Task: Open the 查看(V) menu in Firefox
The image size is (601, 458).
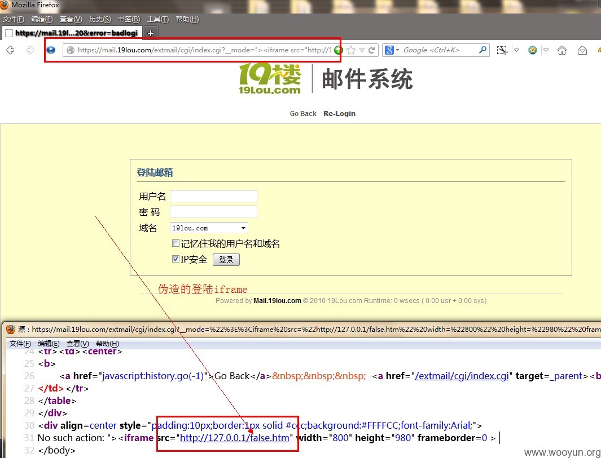Action: click(x=71, y=19)
